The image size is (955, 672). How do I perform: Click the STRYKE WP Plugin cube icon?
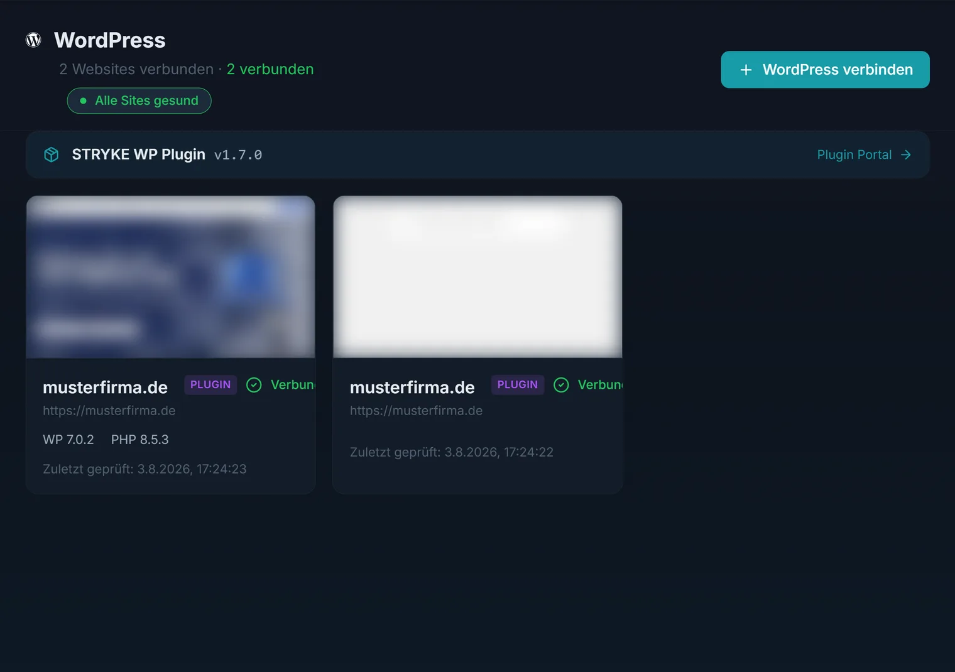point(52,154)
